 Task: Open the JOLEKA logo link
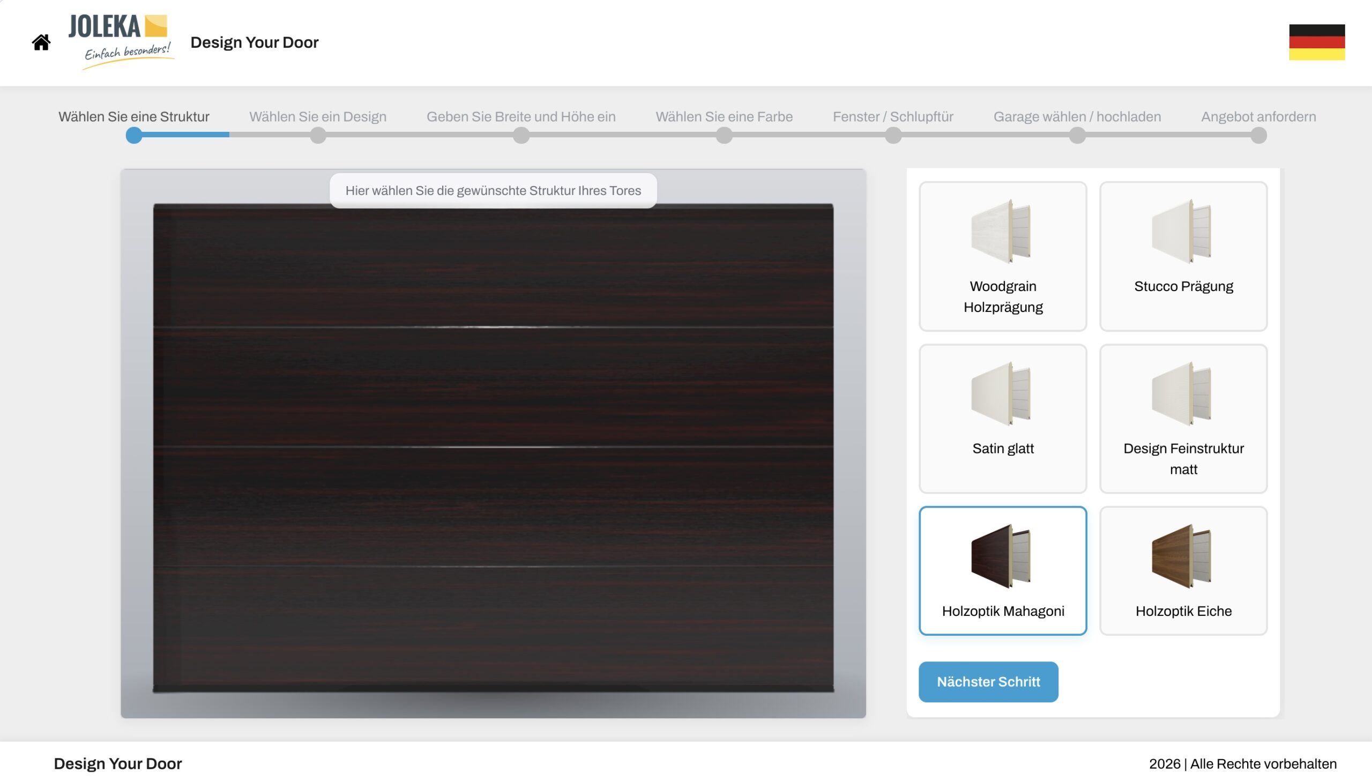(x=121, y=42)
